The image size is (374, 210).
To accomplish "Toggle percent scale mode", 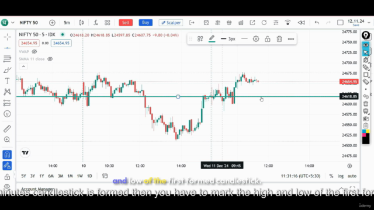I will (x=331, y=176).
